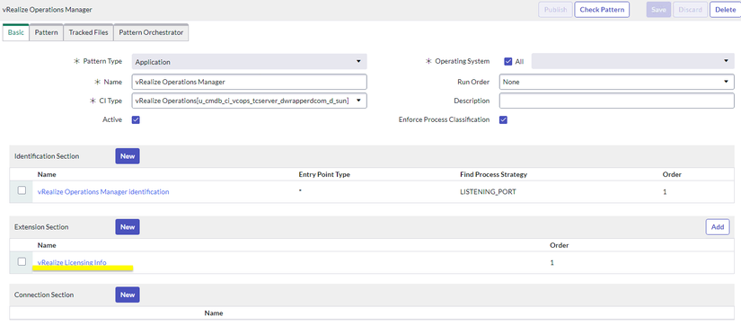
Task: Click the Check Pattern button
Action: pyautogui.click(x=602, y=10)
